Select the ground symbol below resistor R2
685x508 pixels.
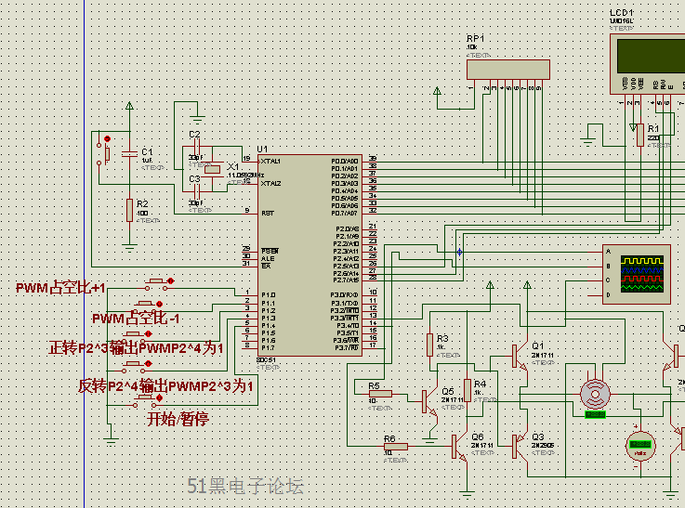tap(129, 249)
